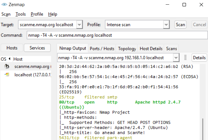This screenshot has width=208, height=140.
Task: Click the '25/tcp filtered smtp' output line
Action: pos(88,97)
